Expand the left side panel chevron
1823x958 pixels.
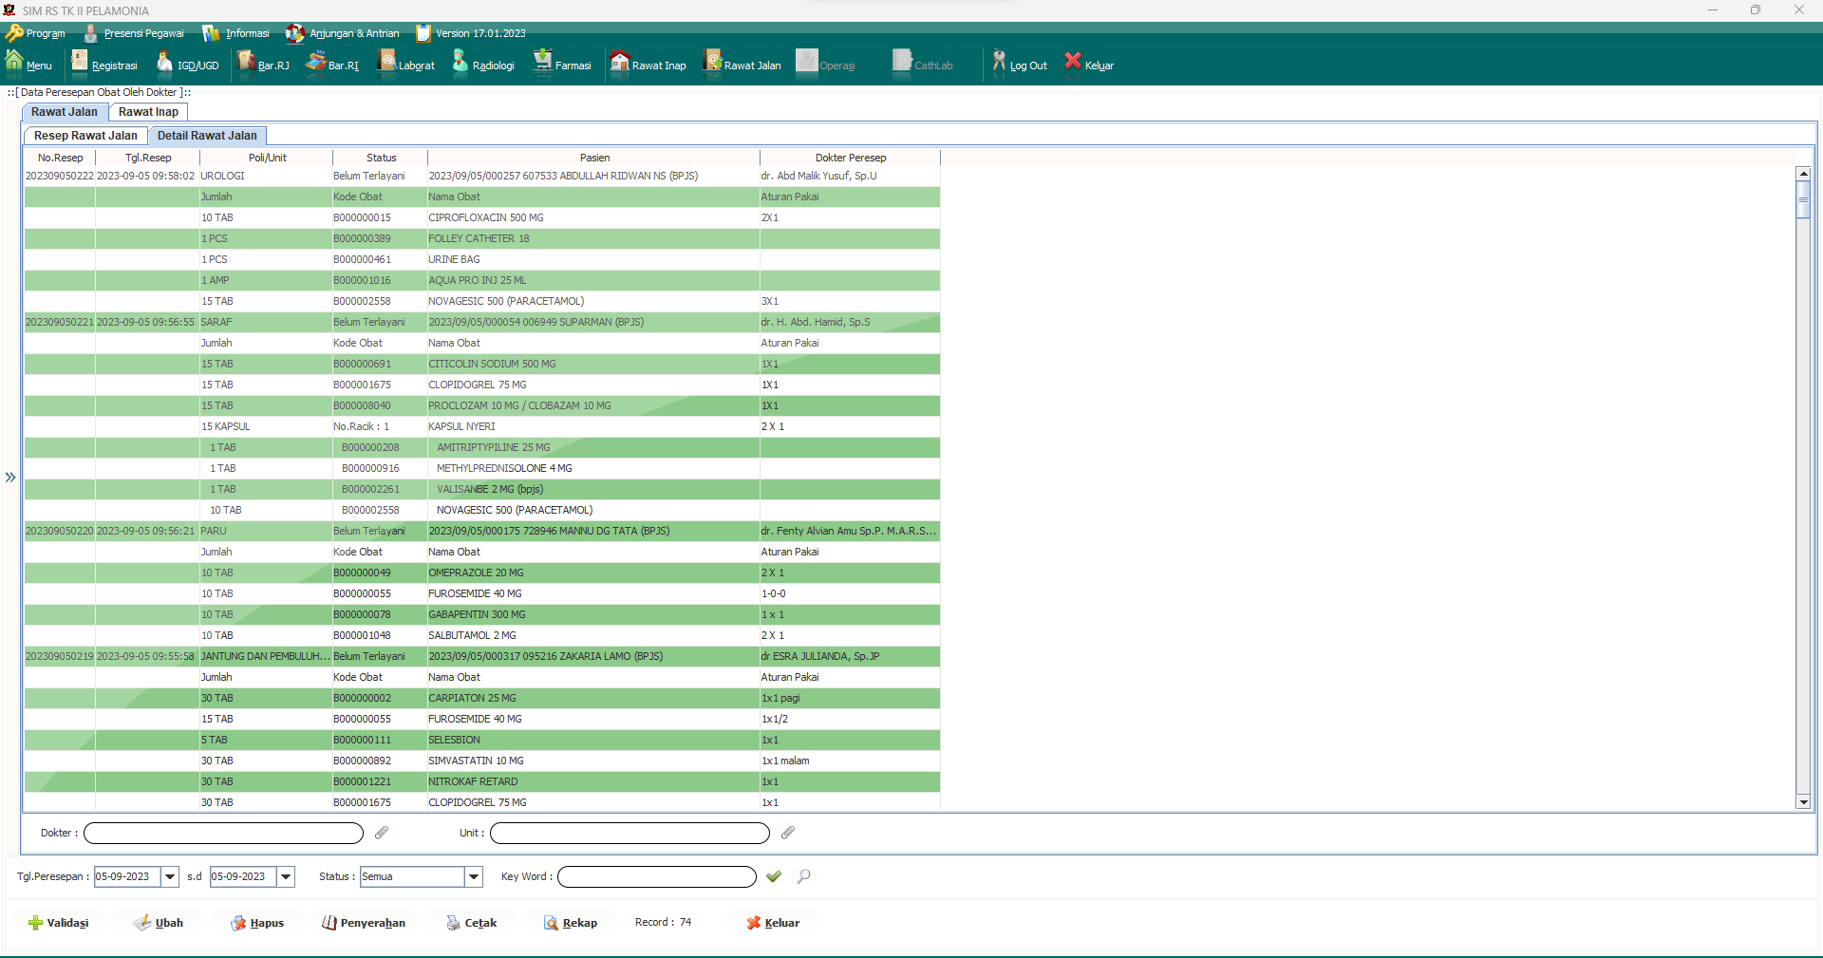10,477
